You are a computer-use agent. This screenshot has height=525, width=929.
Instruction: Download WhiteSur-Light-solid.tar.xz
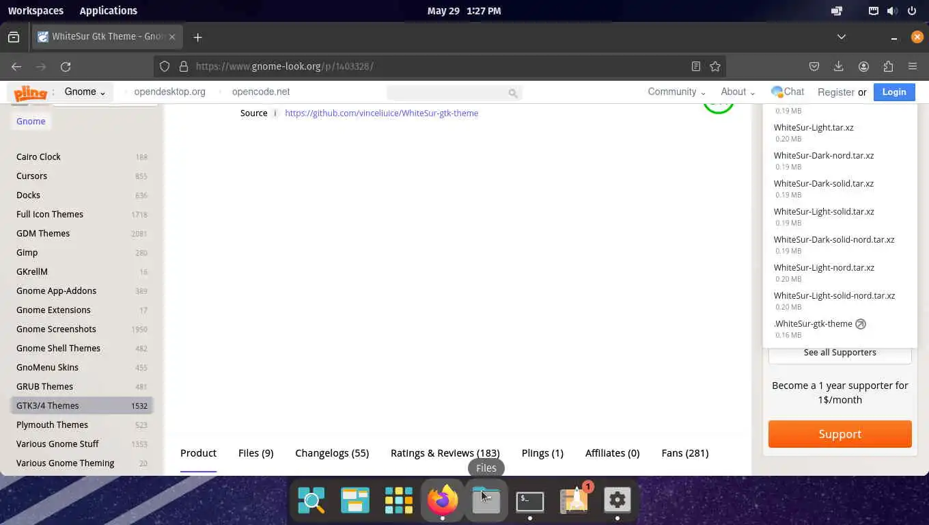coord(824,211)
